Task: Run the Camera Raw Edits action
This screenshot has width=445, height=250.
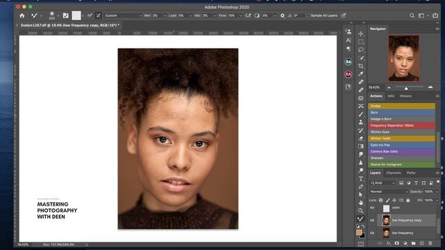Action: point(401,151)
